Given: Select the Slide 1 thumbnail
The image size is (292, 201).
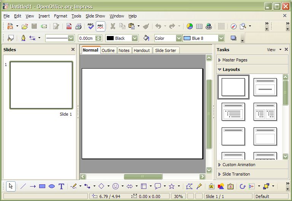Looking at the screenshot, I should point(41,85).
